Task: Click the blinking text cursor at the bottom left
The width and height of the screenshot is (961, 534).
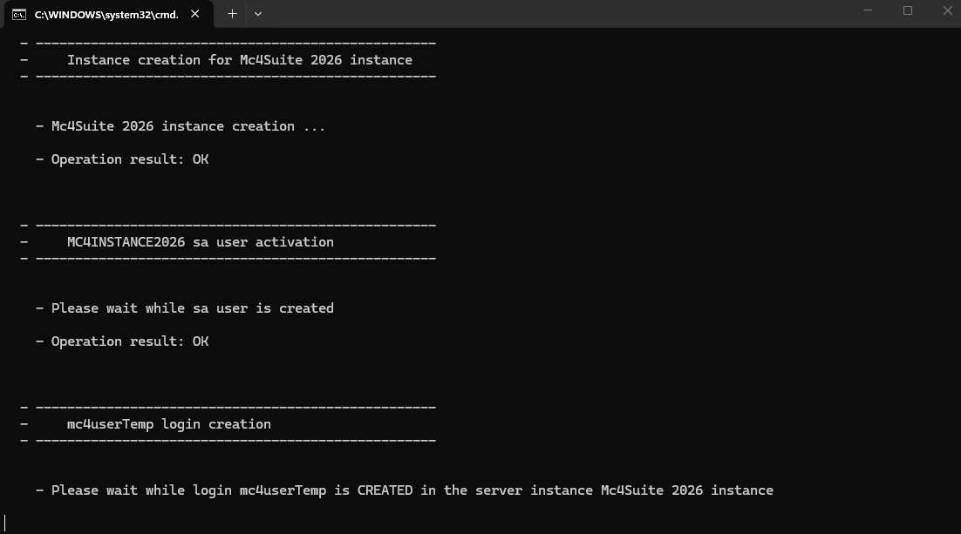Action: tap(5, 523)
